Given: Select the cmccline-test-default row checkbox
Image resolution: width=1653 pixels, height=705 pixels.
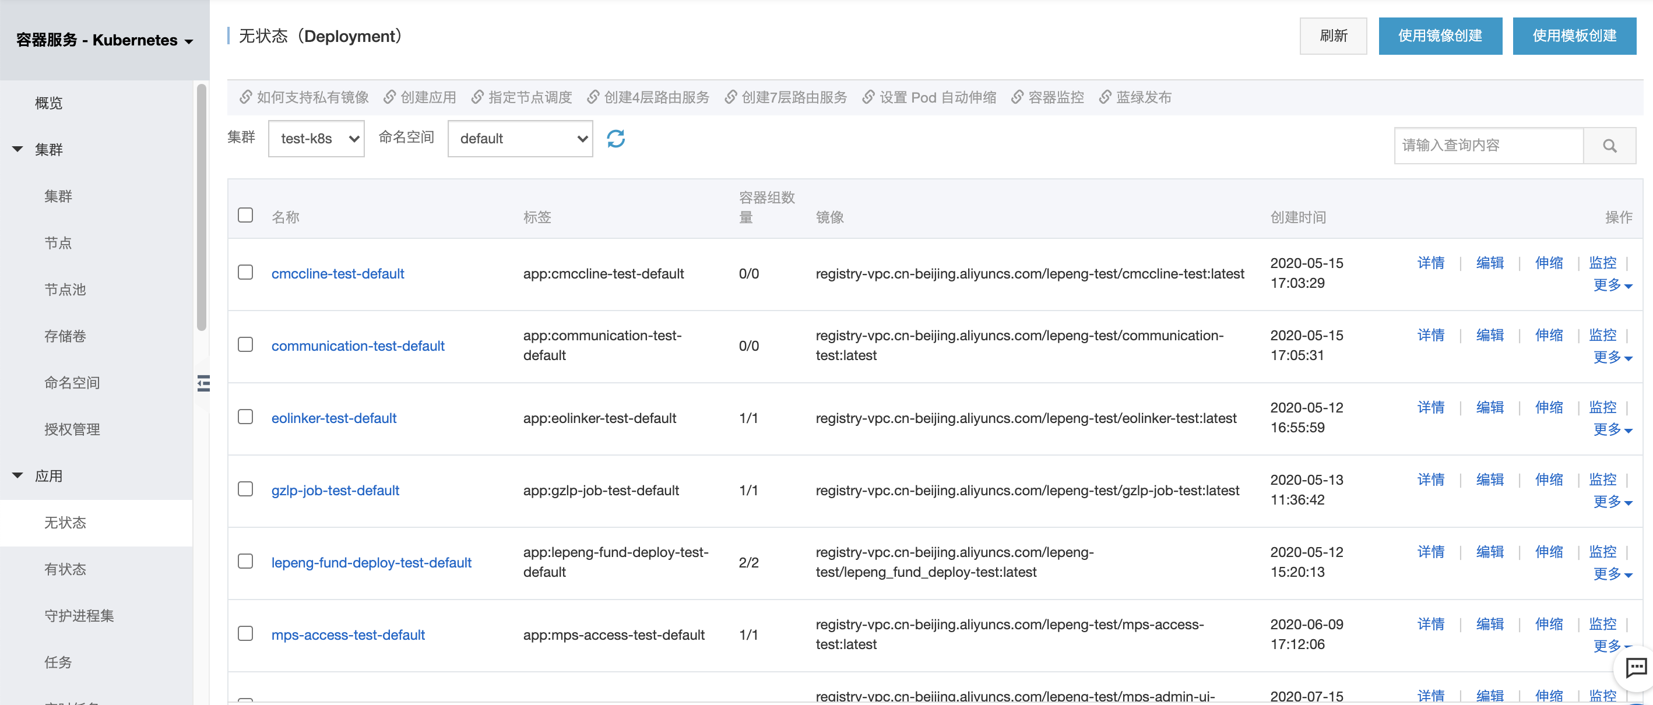Looking at the screenshot, I should click(x=245, y=272).
